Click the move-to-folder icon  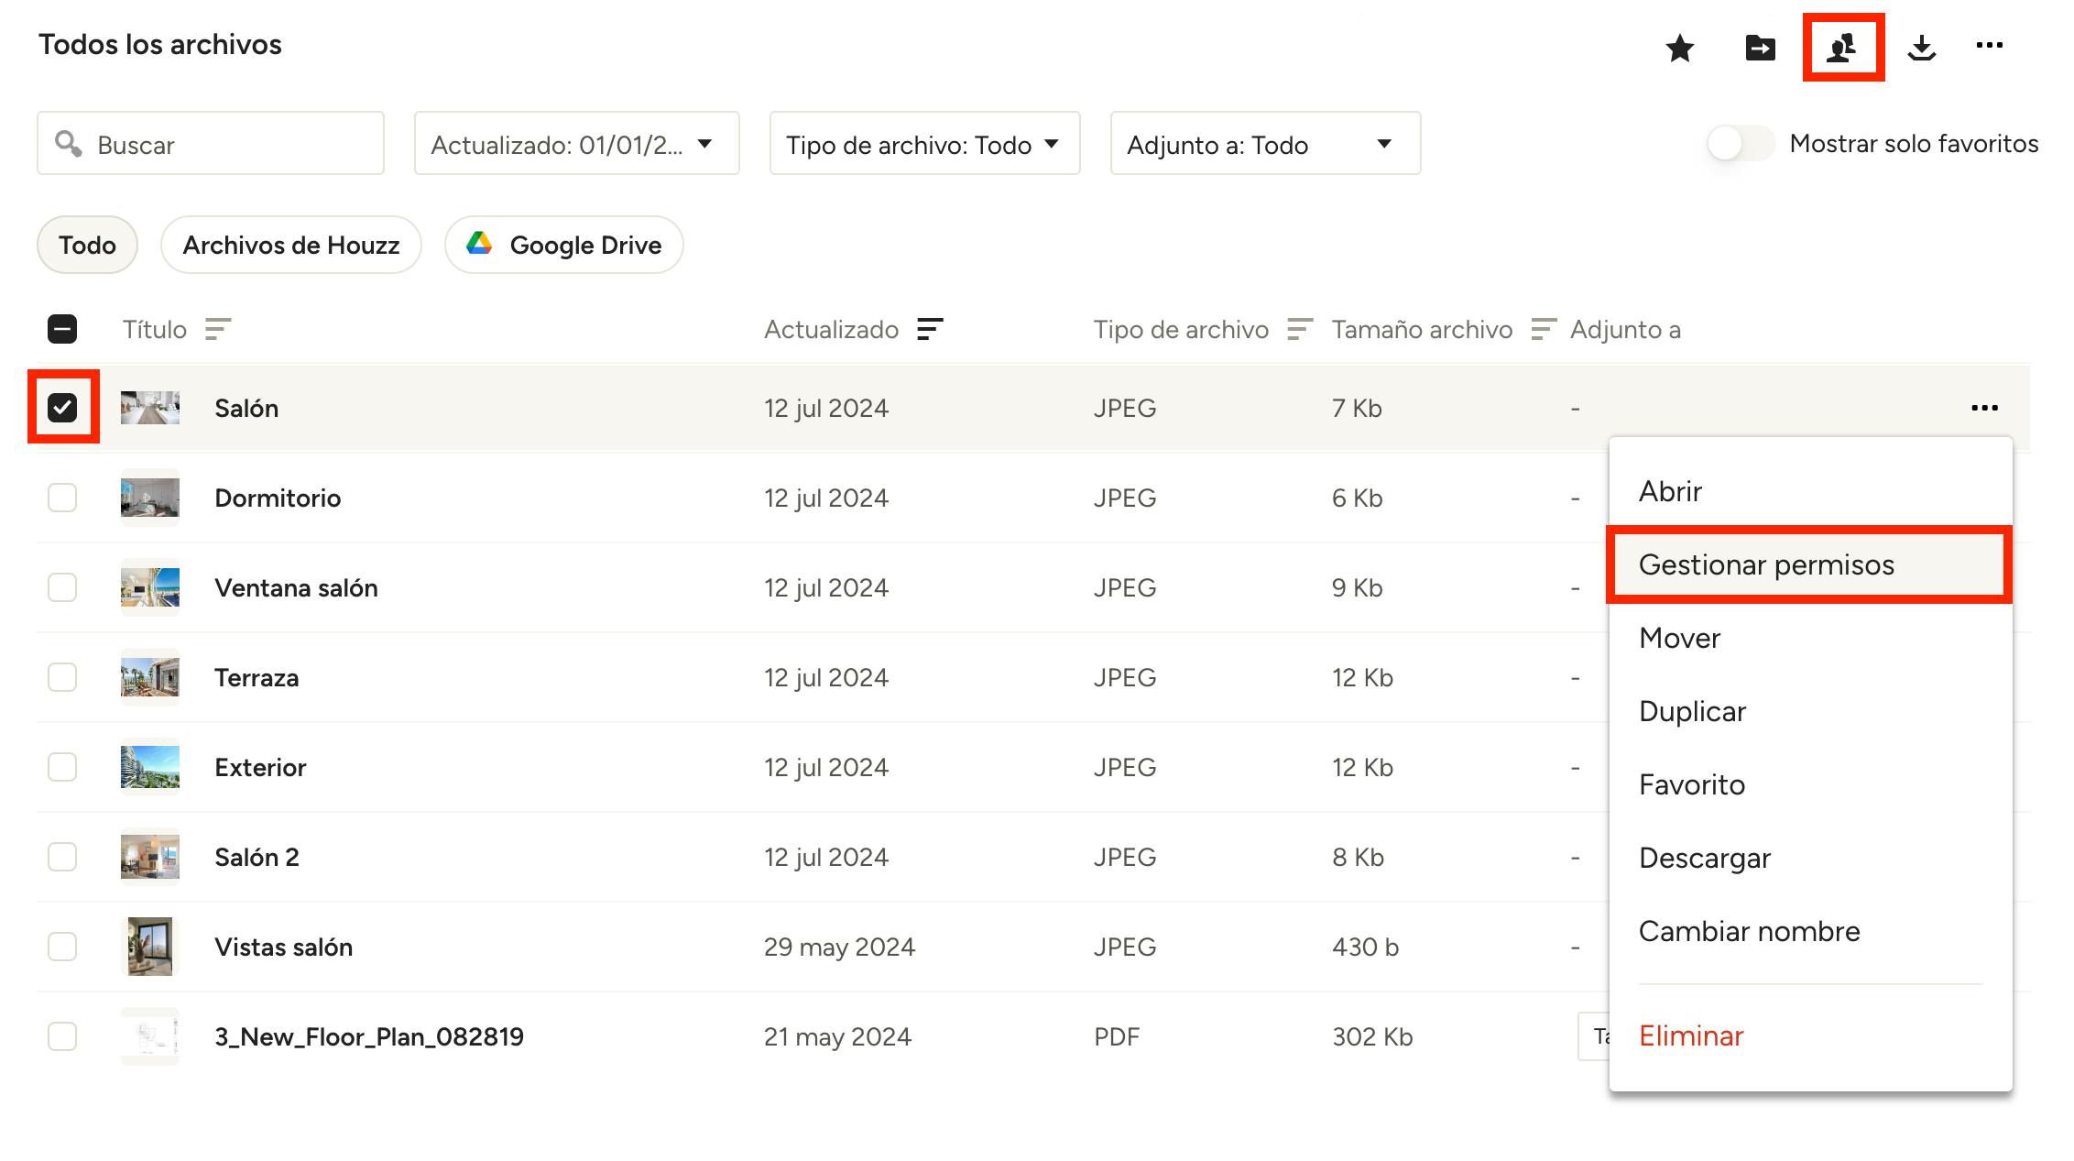tap(1760, 48)
